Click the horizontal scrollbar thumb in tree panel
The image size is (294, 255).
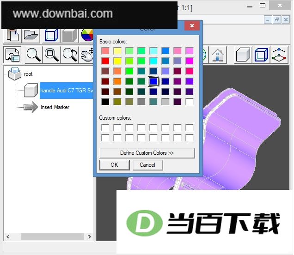(x=53, y=237)
